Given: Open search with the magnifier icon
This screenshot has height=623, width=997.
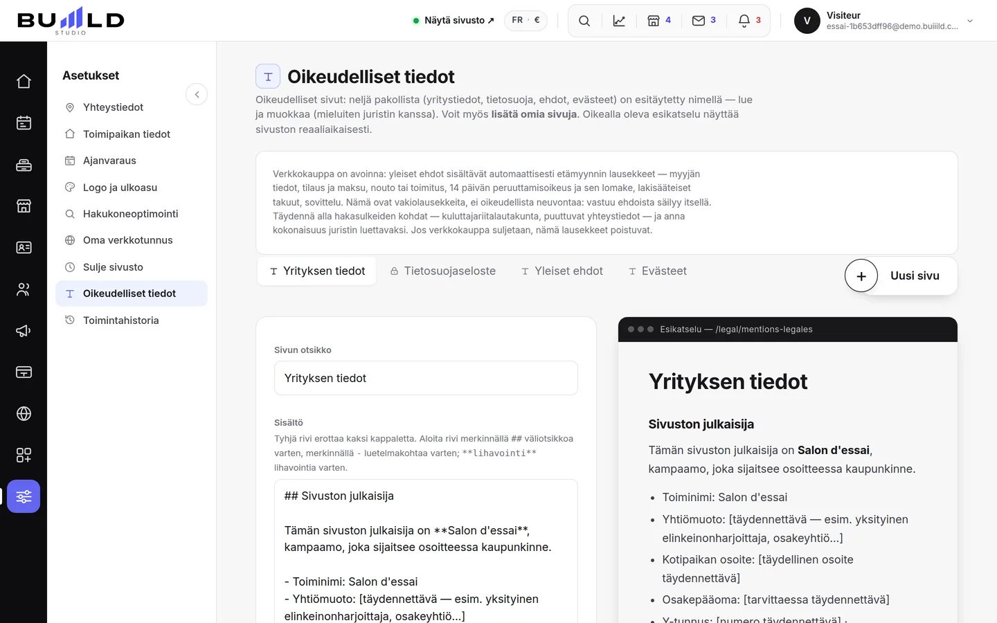Looking at the screenshot, I should tap(584, 21).
